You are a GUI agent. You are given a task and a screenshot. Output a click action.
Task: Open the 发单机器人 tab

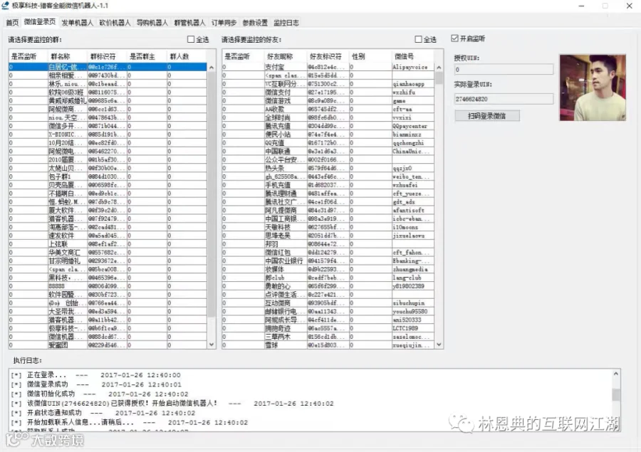[x=77, y=23]
